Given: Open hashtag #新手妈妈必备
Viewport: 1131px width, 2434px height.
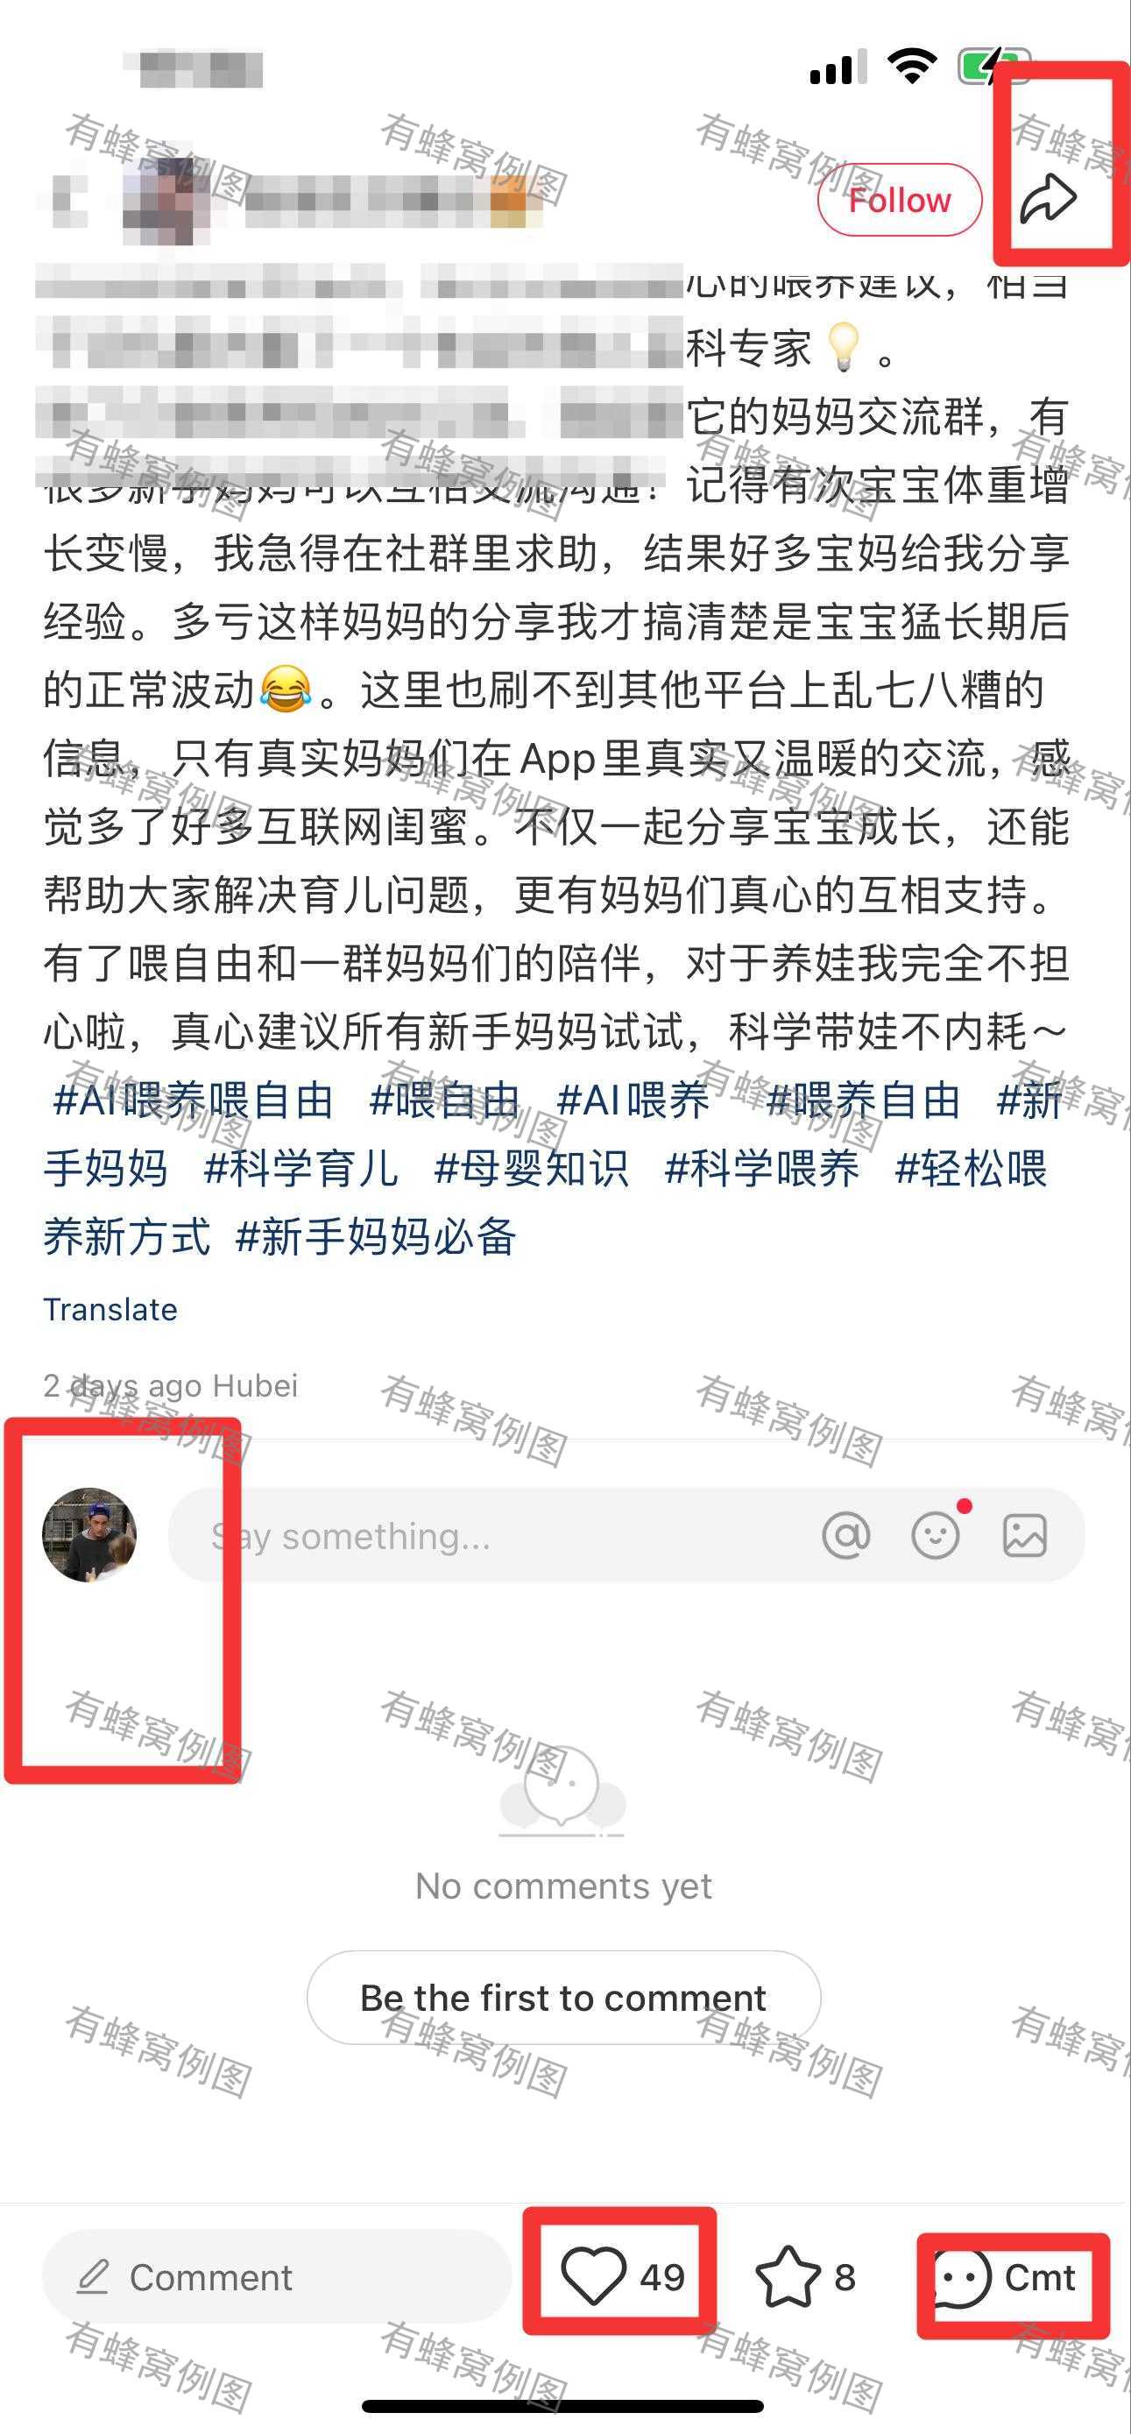Looking at the screenshot, I should [x=375, y=1236].
